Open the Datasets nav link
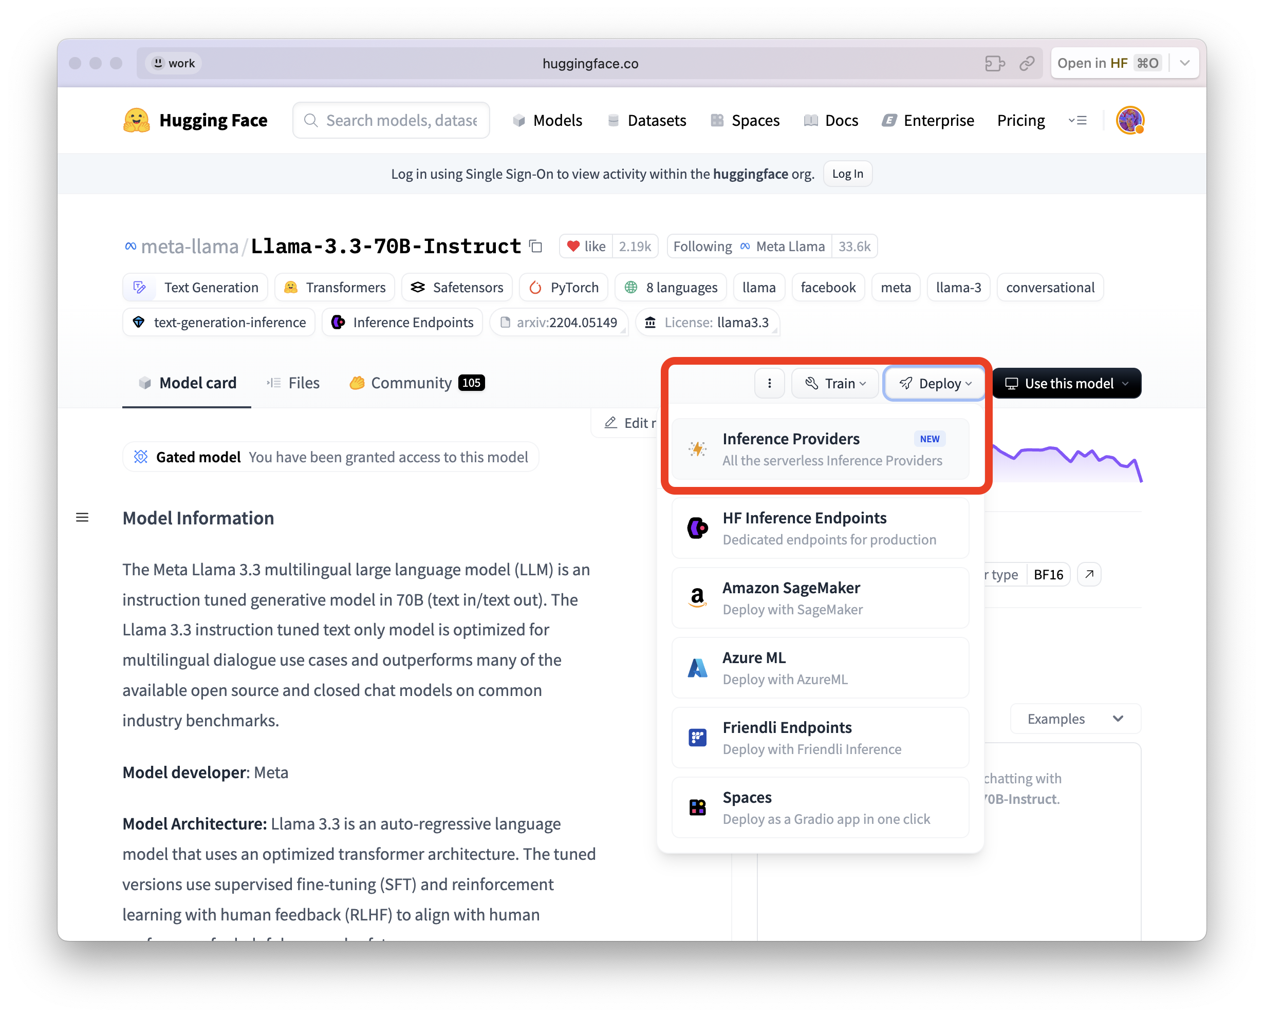The height and width of the screenshot is (1017, 1264). pos(646,120)
